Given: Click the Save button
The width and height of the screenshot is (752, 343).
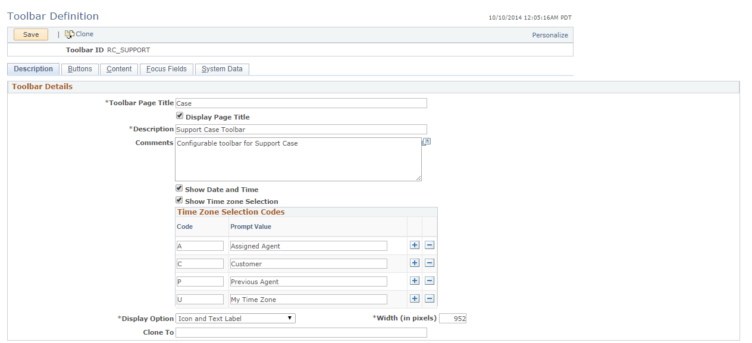Looking at the screenshot, I should [x=30, y=34].
